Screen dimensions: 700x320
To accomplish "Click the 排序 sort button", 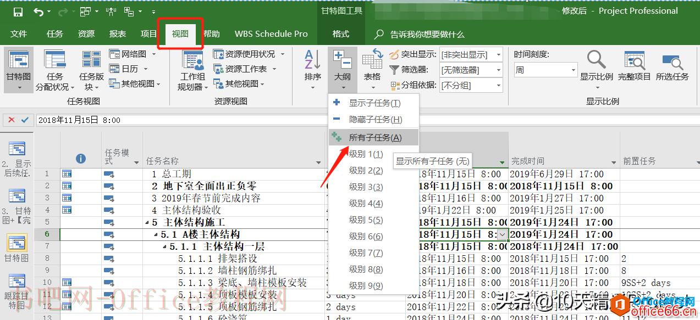I will pyautogui.click(x=312, y=70).
